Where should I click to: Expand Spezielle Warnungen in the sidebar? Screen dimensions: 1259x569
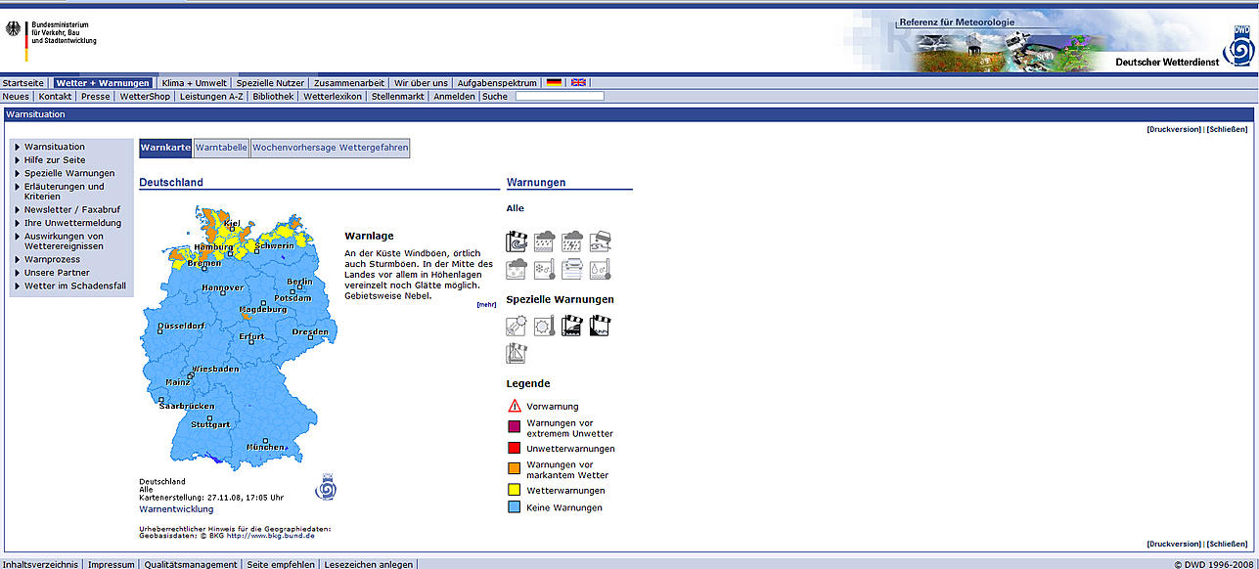(68, 173)
